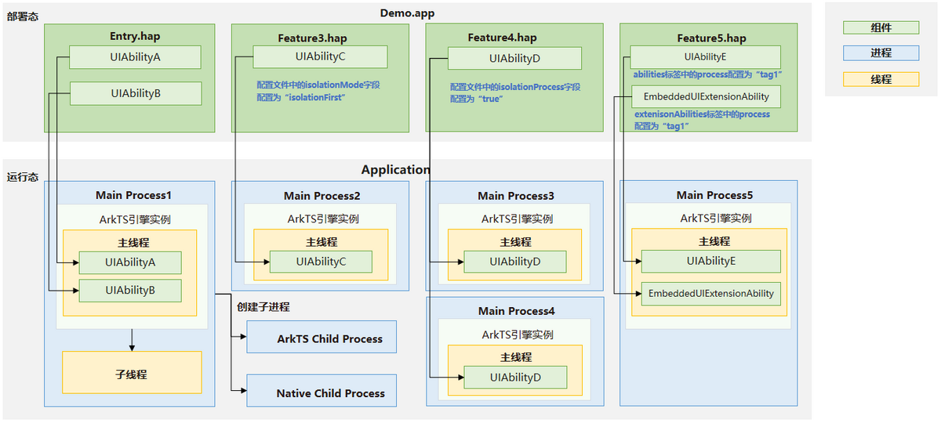Click UIAbilityD in Main Process3
The width and height of the screenshot is (941, 423).
515,262
